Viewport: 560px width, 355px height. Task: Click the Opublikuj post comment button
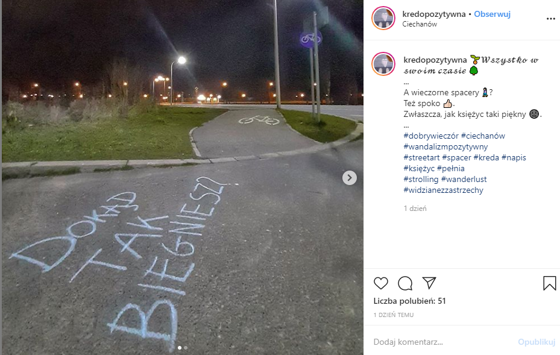536,342
